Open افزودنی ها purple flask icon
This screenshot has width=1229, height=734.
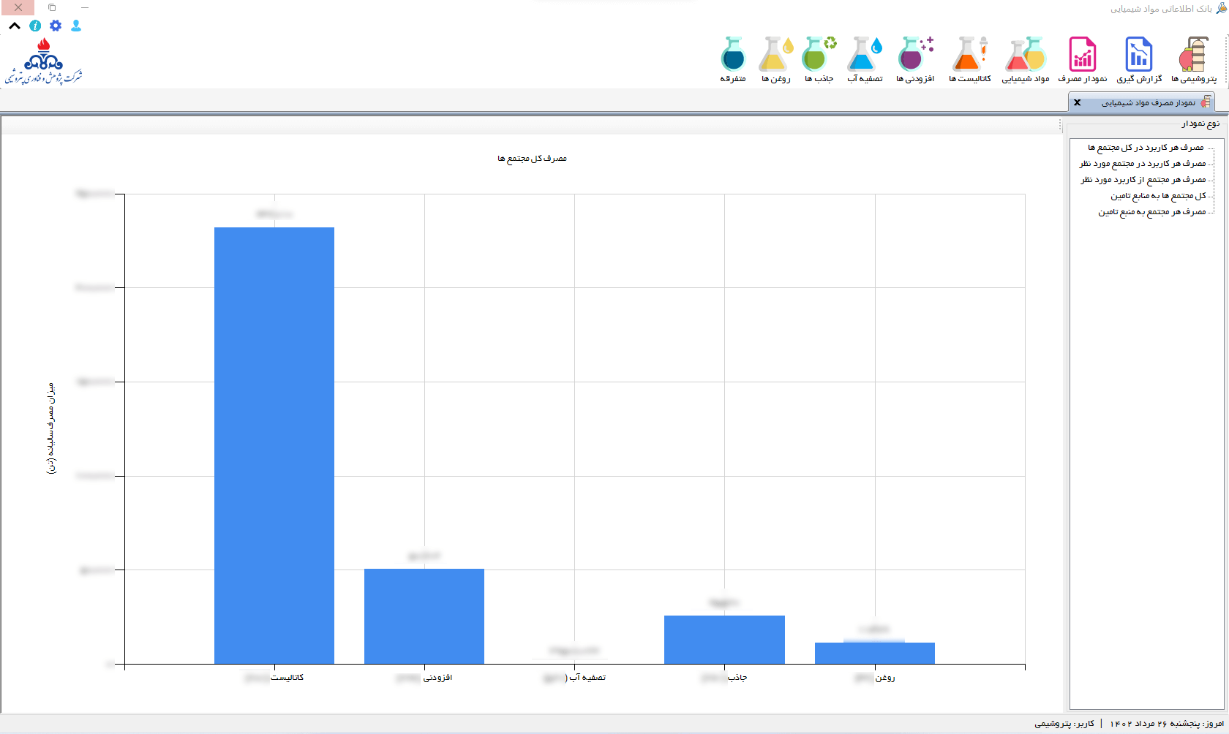(x=915, y=60)
